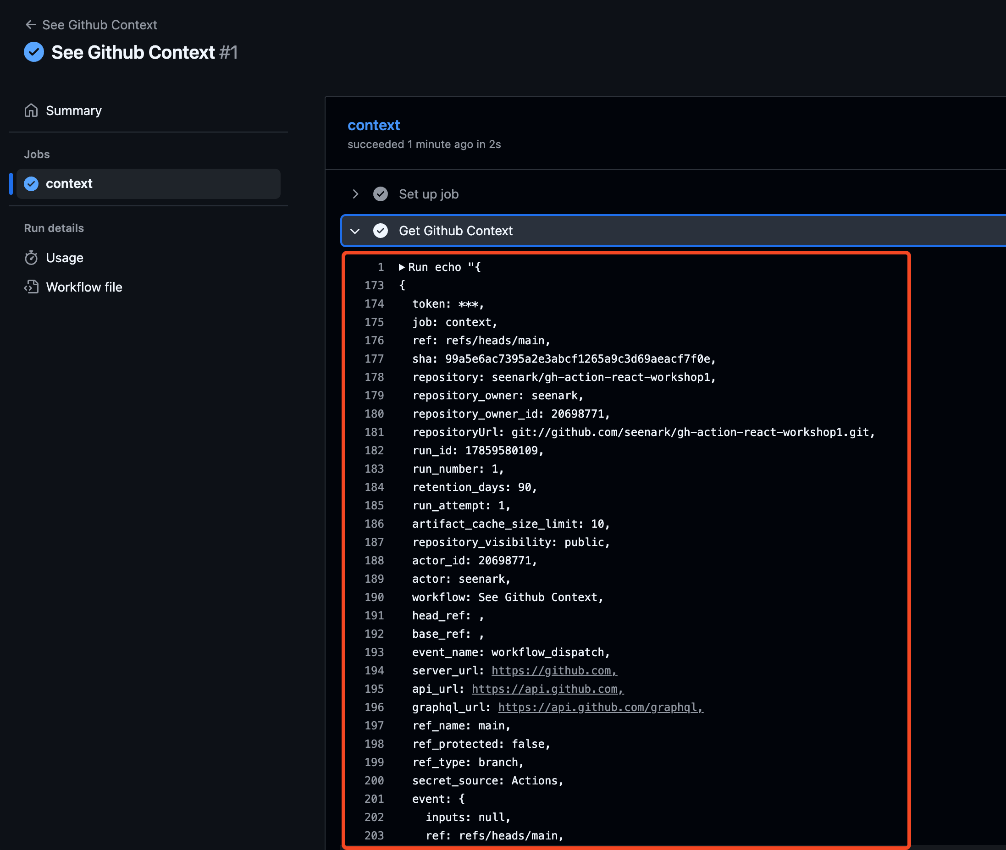This screenshot has width=1006, height=850.
Task: Click the Usage stopwatch icon
Action: [31, 258]
